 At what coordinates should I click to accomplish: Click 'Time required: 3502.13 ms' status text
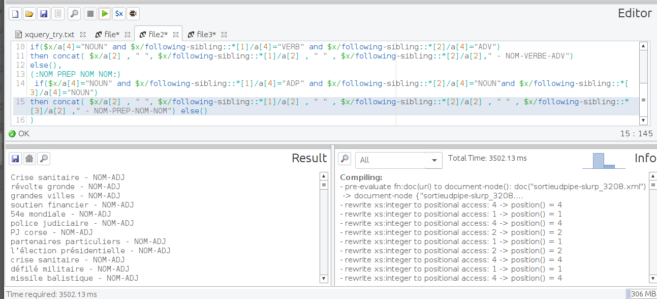51,294
